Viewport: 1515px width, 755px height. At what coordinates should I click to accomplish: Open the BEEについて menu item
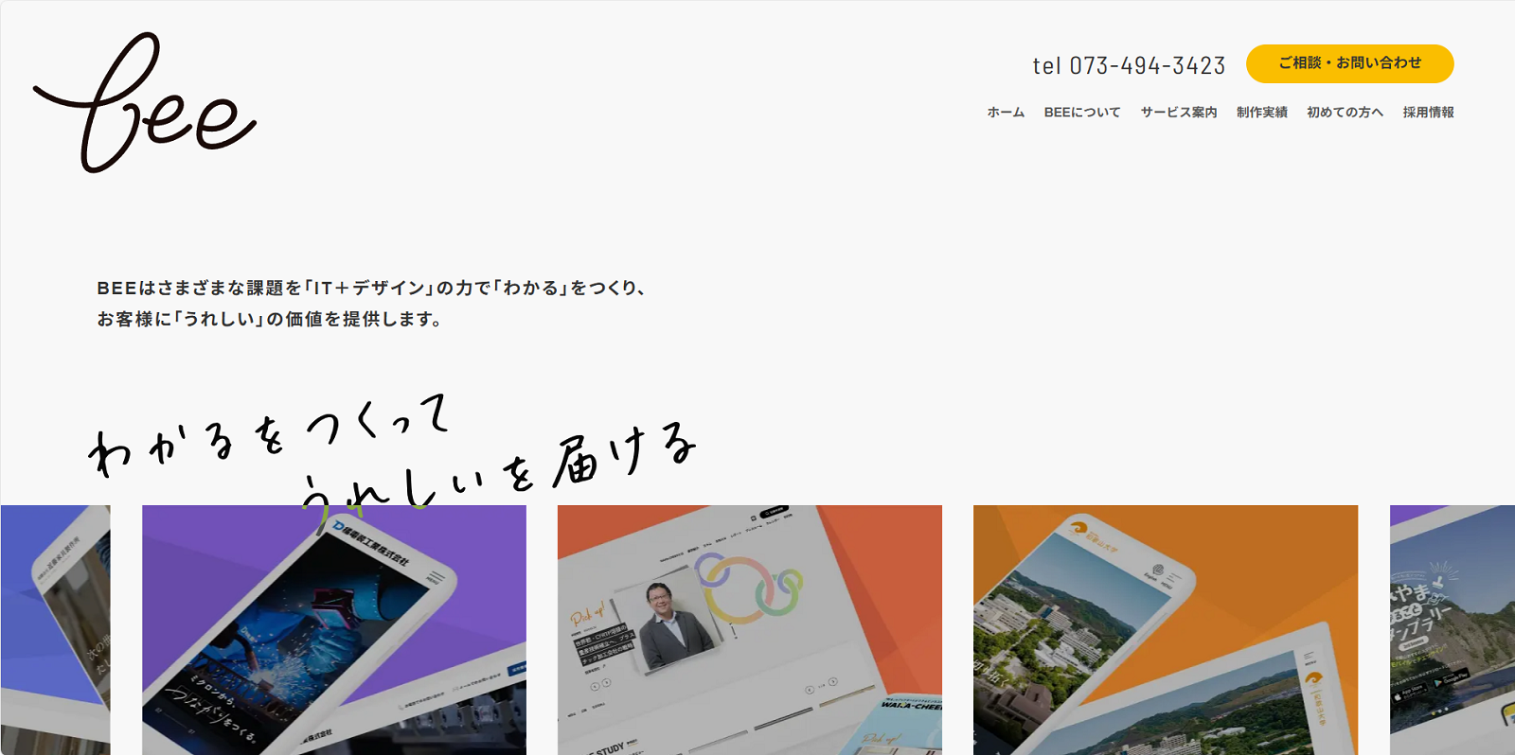(x=1081, y=113)
